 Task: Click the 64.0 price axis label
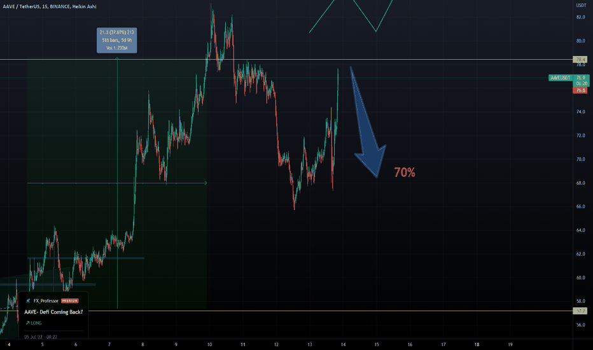click(x=580, y=230)
